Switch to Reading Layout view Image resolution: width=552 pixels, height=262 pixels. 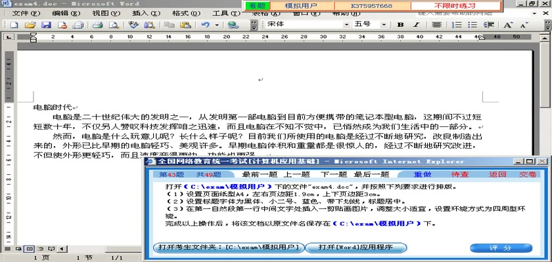coord(51,249)
